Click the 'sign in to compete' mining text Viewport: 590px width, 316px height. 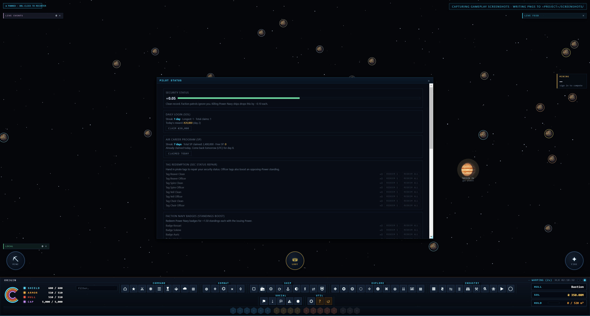pyautogui.click(x=571, y=86)
